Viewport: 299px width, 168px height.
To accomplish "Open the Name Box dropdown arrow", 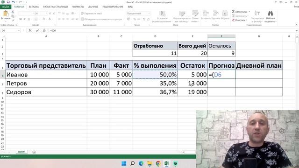I will tap(19, 30).
